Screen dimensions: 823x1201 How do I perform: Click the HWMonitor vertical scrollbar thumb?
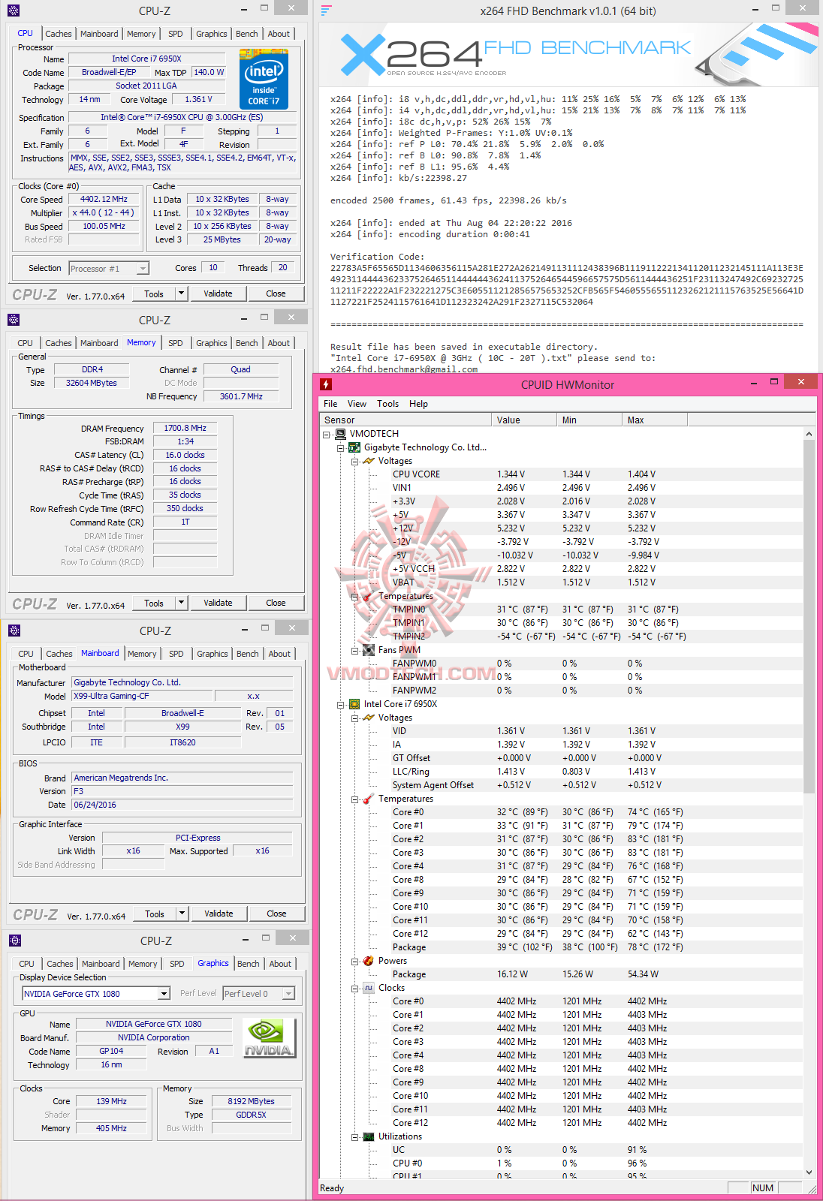click(809, 616)
